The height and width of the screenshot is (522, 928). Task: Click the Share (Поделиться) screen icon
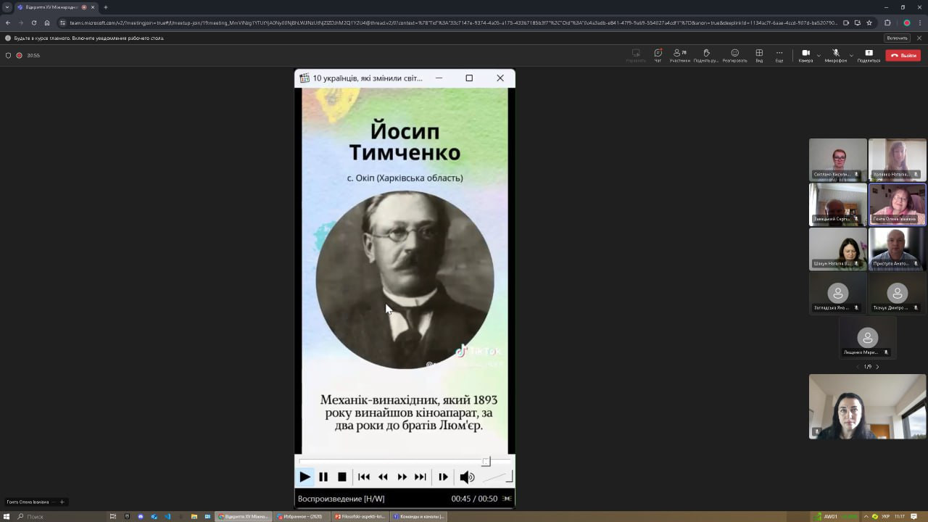(x=869, y=55)
